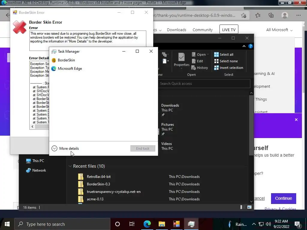Open Microsoft Edge from taskbar
The width and height of the screenshot is (307, 230).
147,224
